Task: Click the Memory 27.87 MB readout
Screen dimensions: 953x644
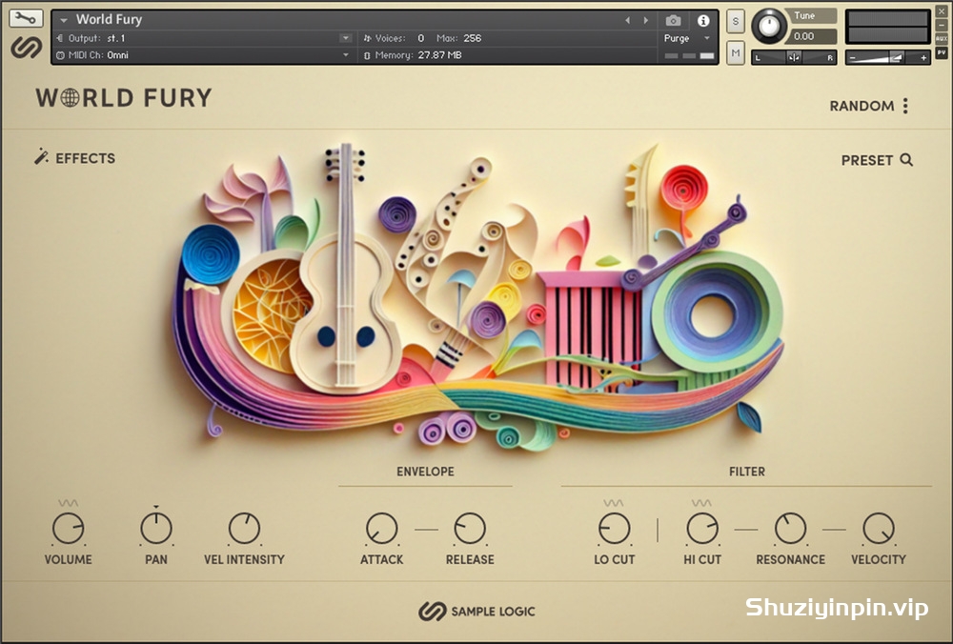Action: (412, 55)
